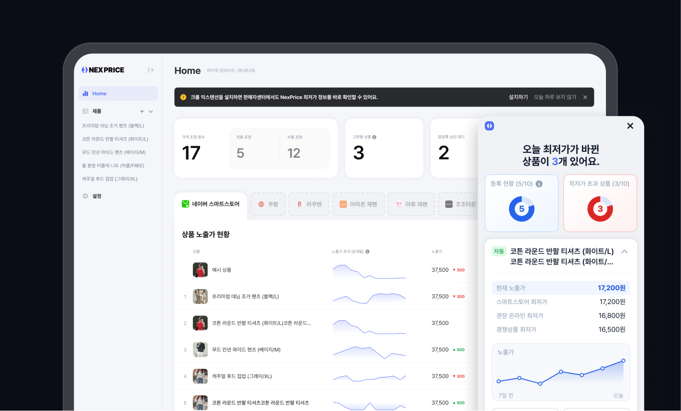
Task: Click the 자동 조정 count 5
Action: tap(240, 153)
